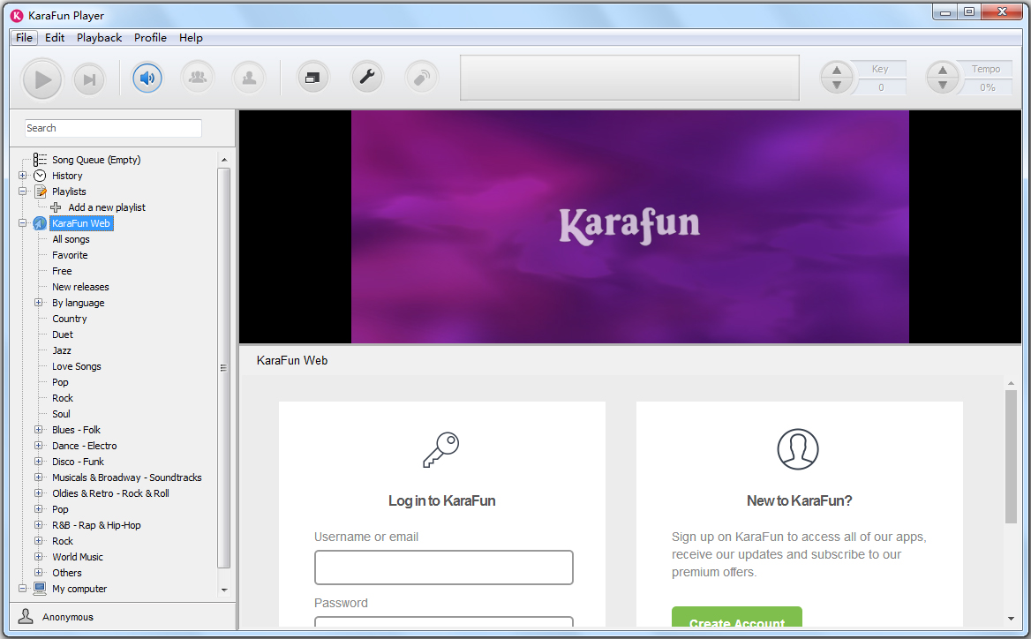The height and width of the screenshot is (639, 1031).
Task: Expand R&B - Rap & Hip-Hop node
Action: [38, 525]
